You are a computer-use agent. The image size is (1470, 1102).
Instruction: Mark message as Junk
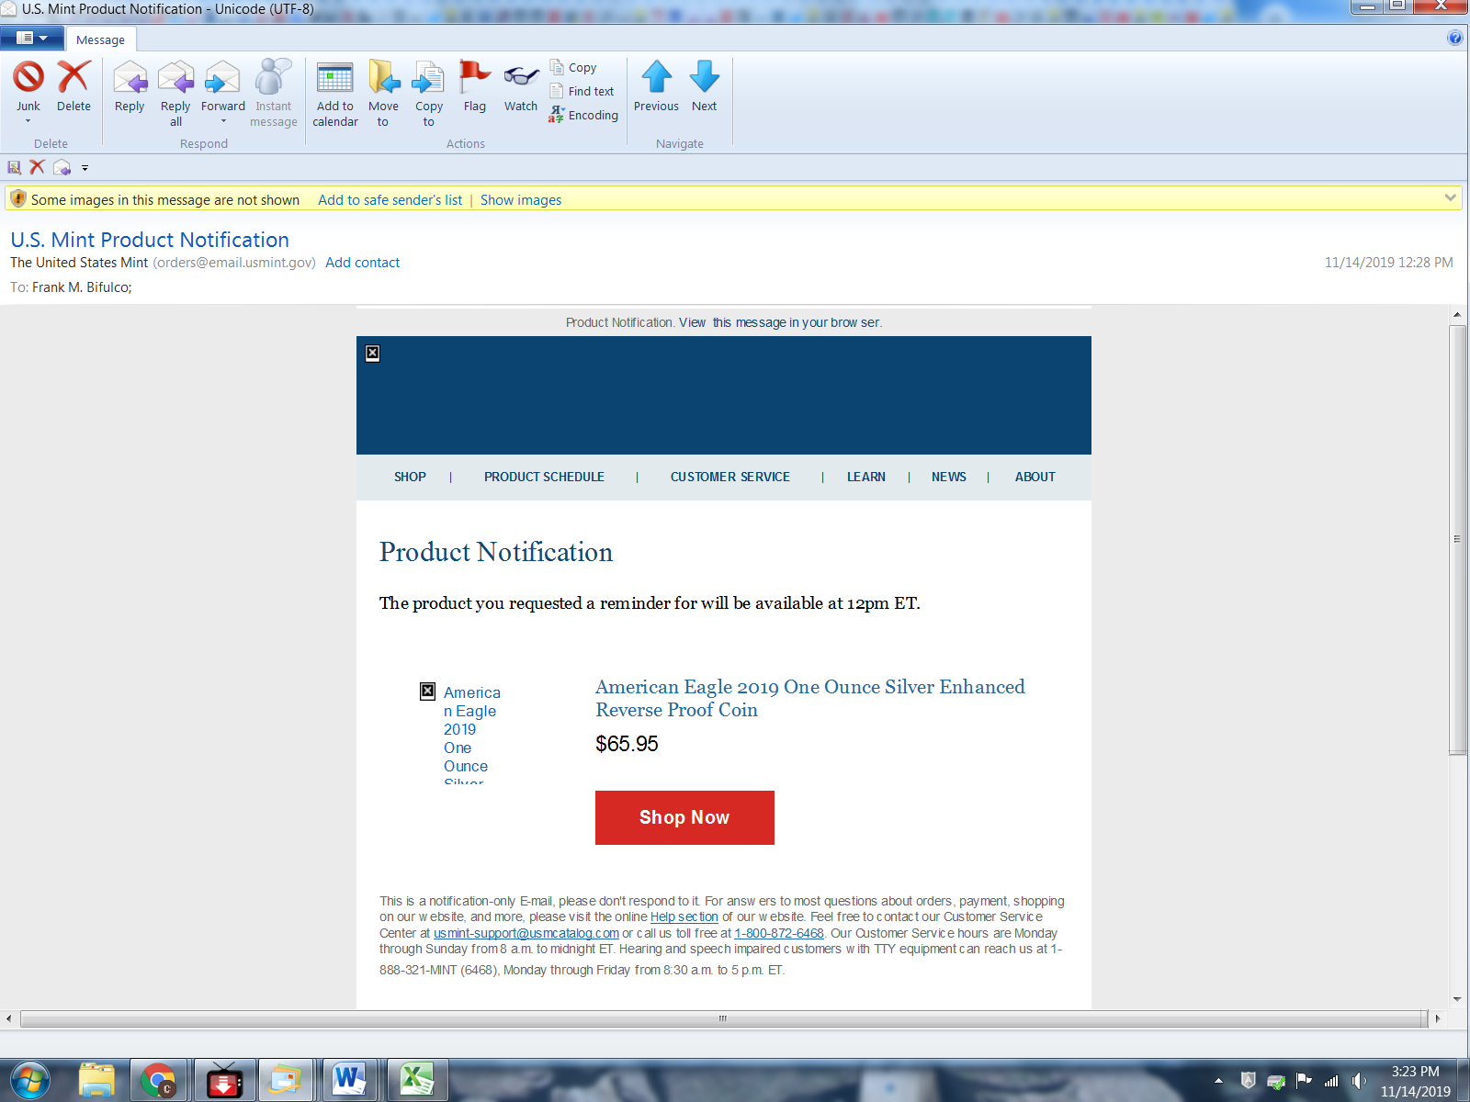point(28,84)
